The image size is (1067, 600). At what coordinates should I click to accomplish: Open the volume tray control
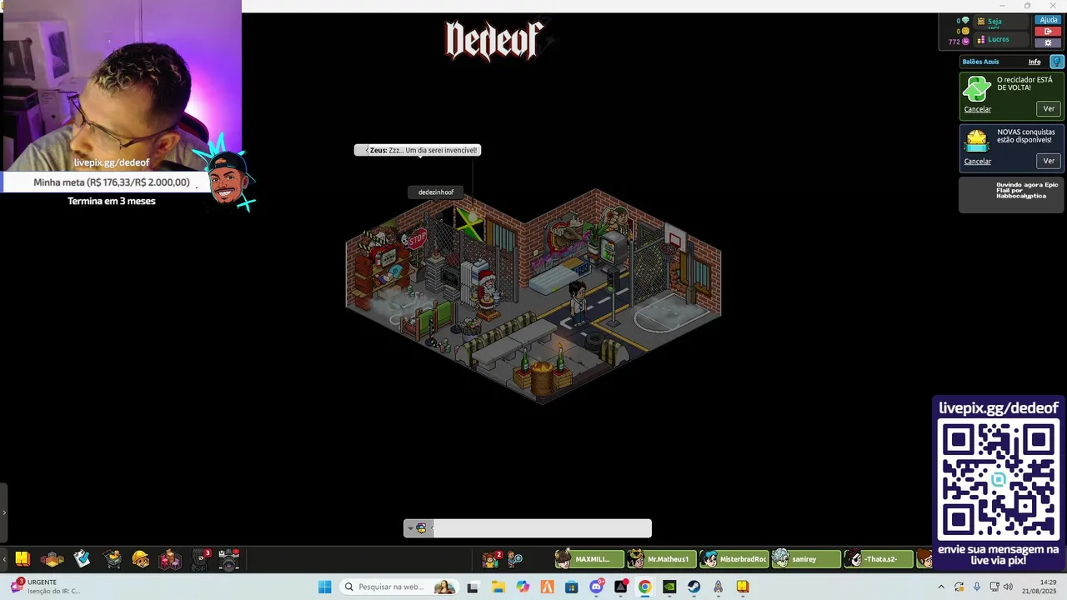tap(1008, 587)
